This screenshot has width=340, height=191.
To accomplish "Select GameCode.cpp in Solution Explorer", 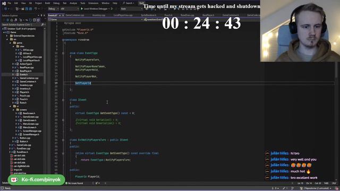I will [24, 145].
